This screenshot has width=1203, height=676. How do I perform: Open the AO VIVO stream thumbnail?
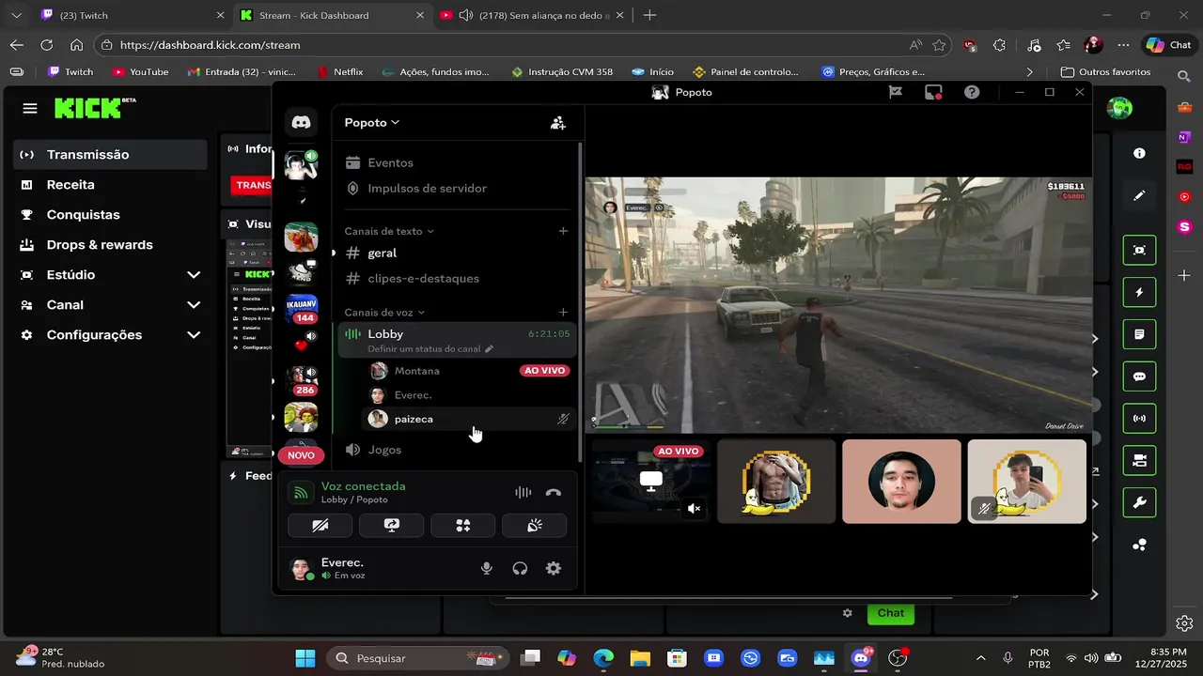[650, 482]
